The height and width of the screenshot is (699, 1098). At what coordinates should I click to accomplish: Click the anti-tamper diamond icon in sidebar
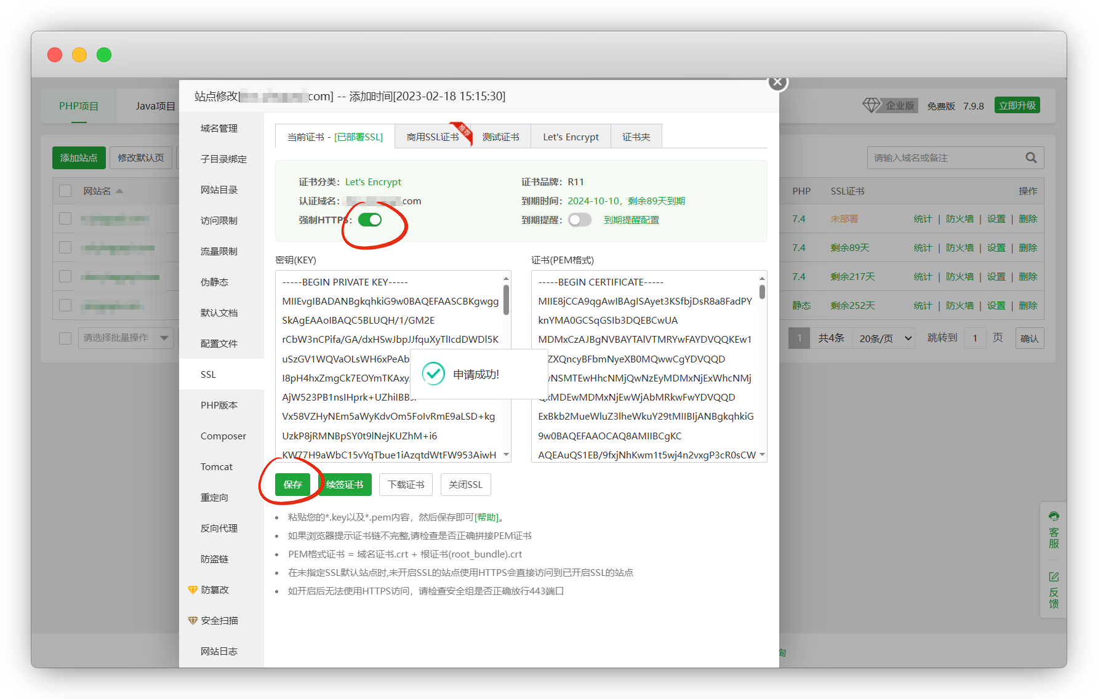pos(193,589)
